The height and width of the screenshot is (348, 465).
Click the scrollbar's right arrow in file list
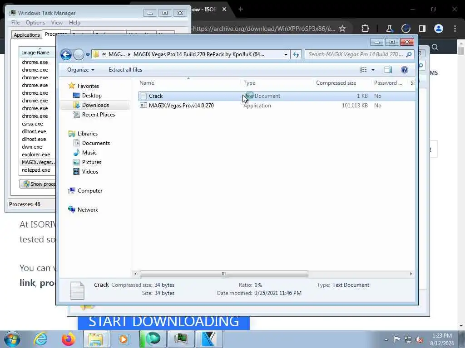[x=411, y=274]
